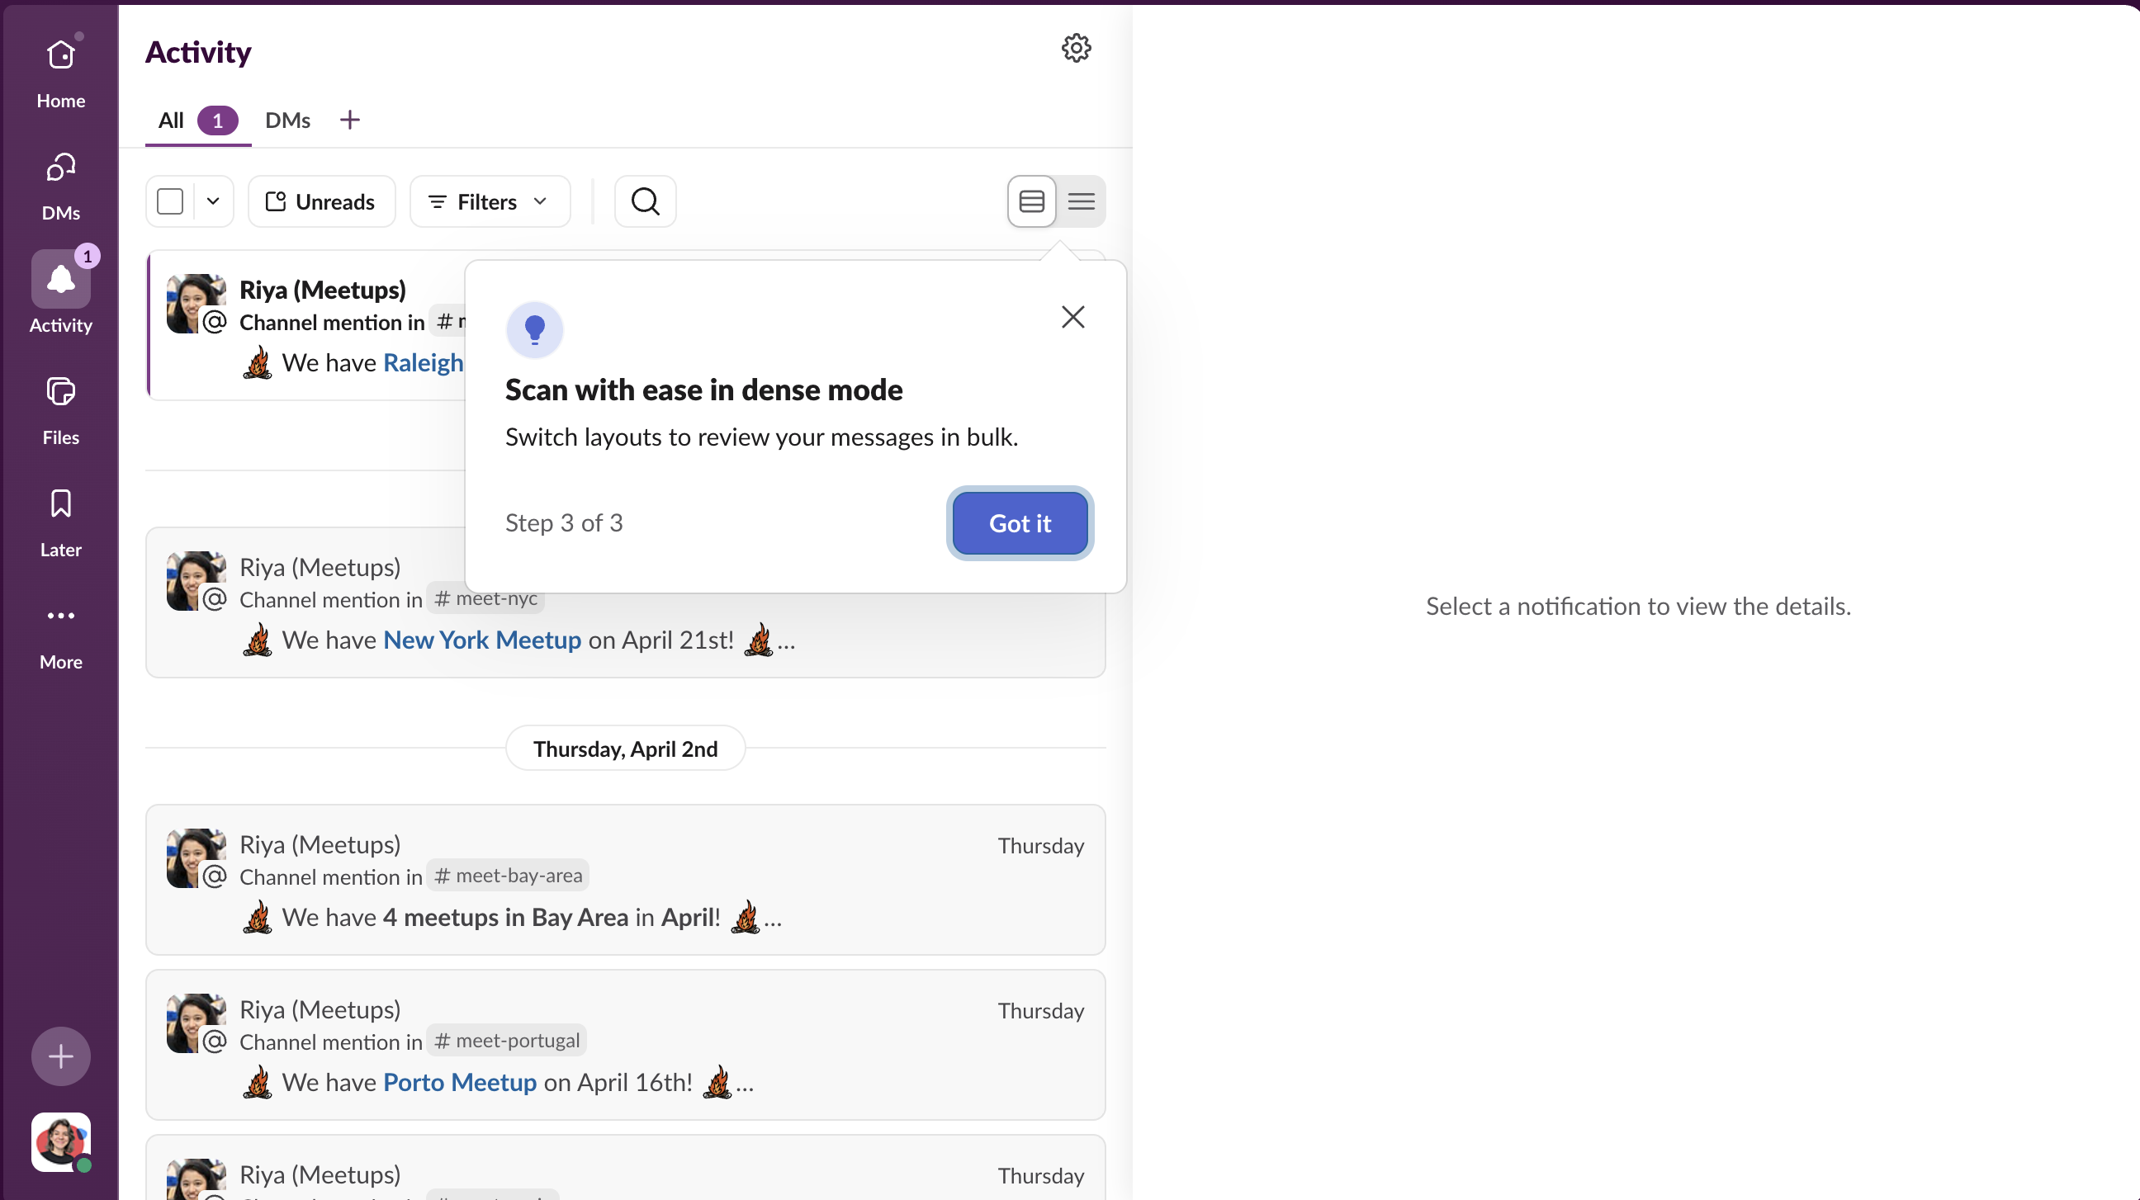Switch to dense list layout
The height and width of the screenshot is (1200, 2140).
click(x=1081, y=202)
